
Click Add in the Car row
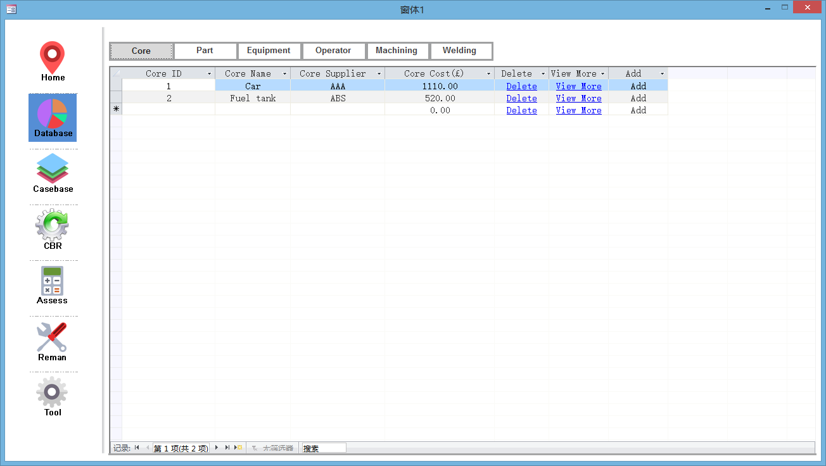[x=638, y=86]
